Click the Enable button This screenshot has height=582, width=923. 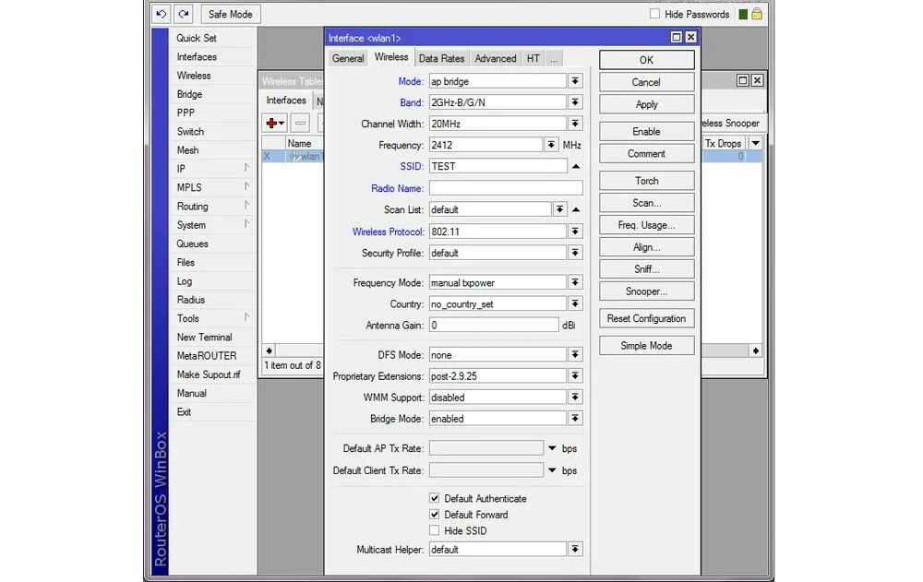click(646, 131)
